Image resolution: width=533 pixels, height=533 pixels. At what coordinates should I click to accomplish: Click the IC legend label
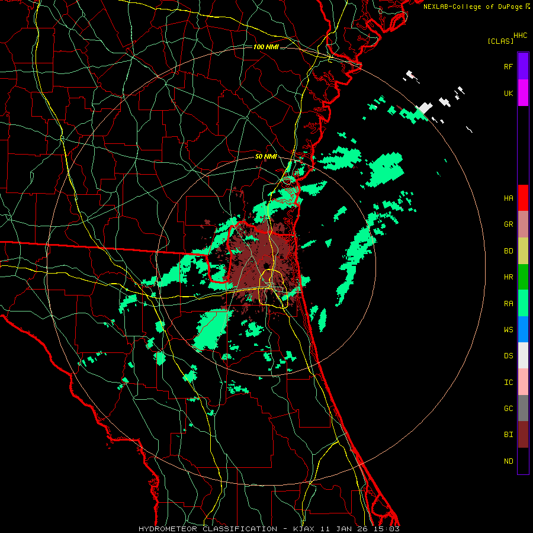(x=508, y=383)
